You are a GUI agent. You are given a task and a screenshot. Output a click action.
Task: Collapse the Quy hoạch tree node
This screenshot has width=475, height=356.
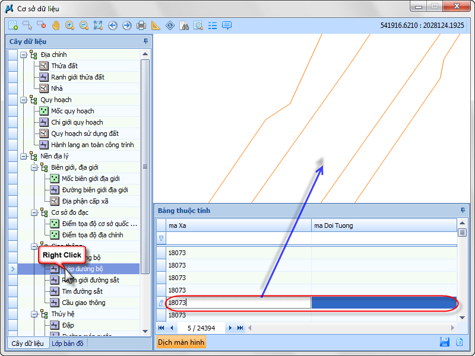pos(24,100)
